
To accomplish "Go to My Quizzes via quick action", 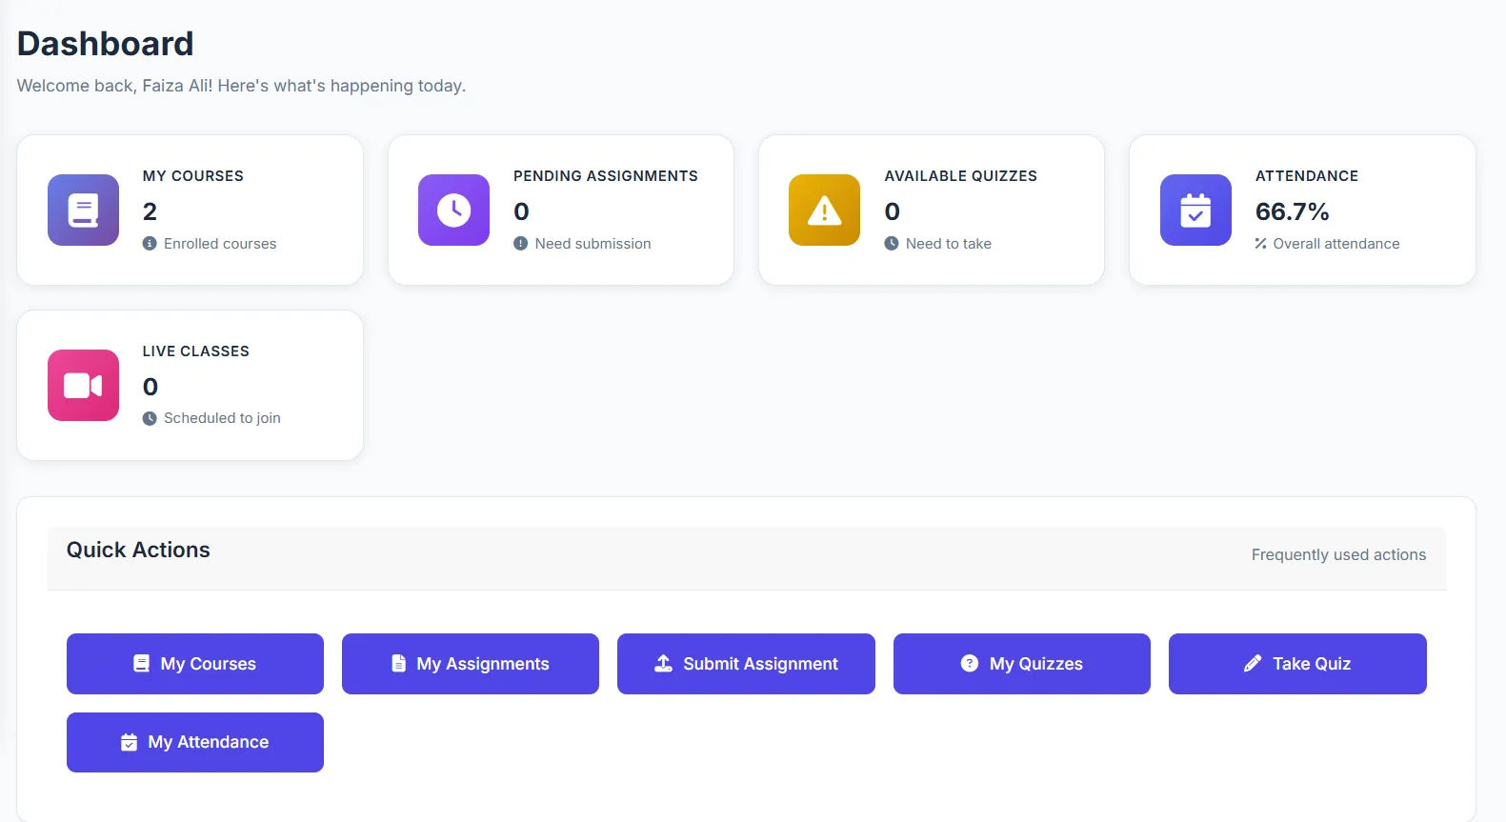I will (1021, 664).
